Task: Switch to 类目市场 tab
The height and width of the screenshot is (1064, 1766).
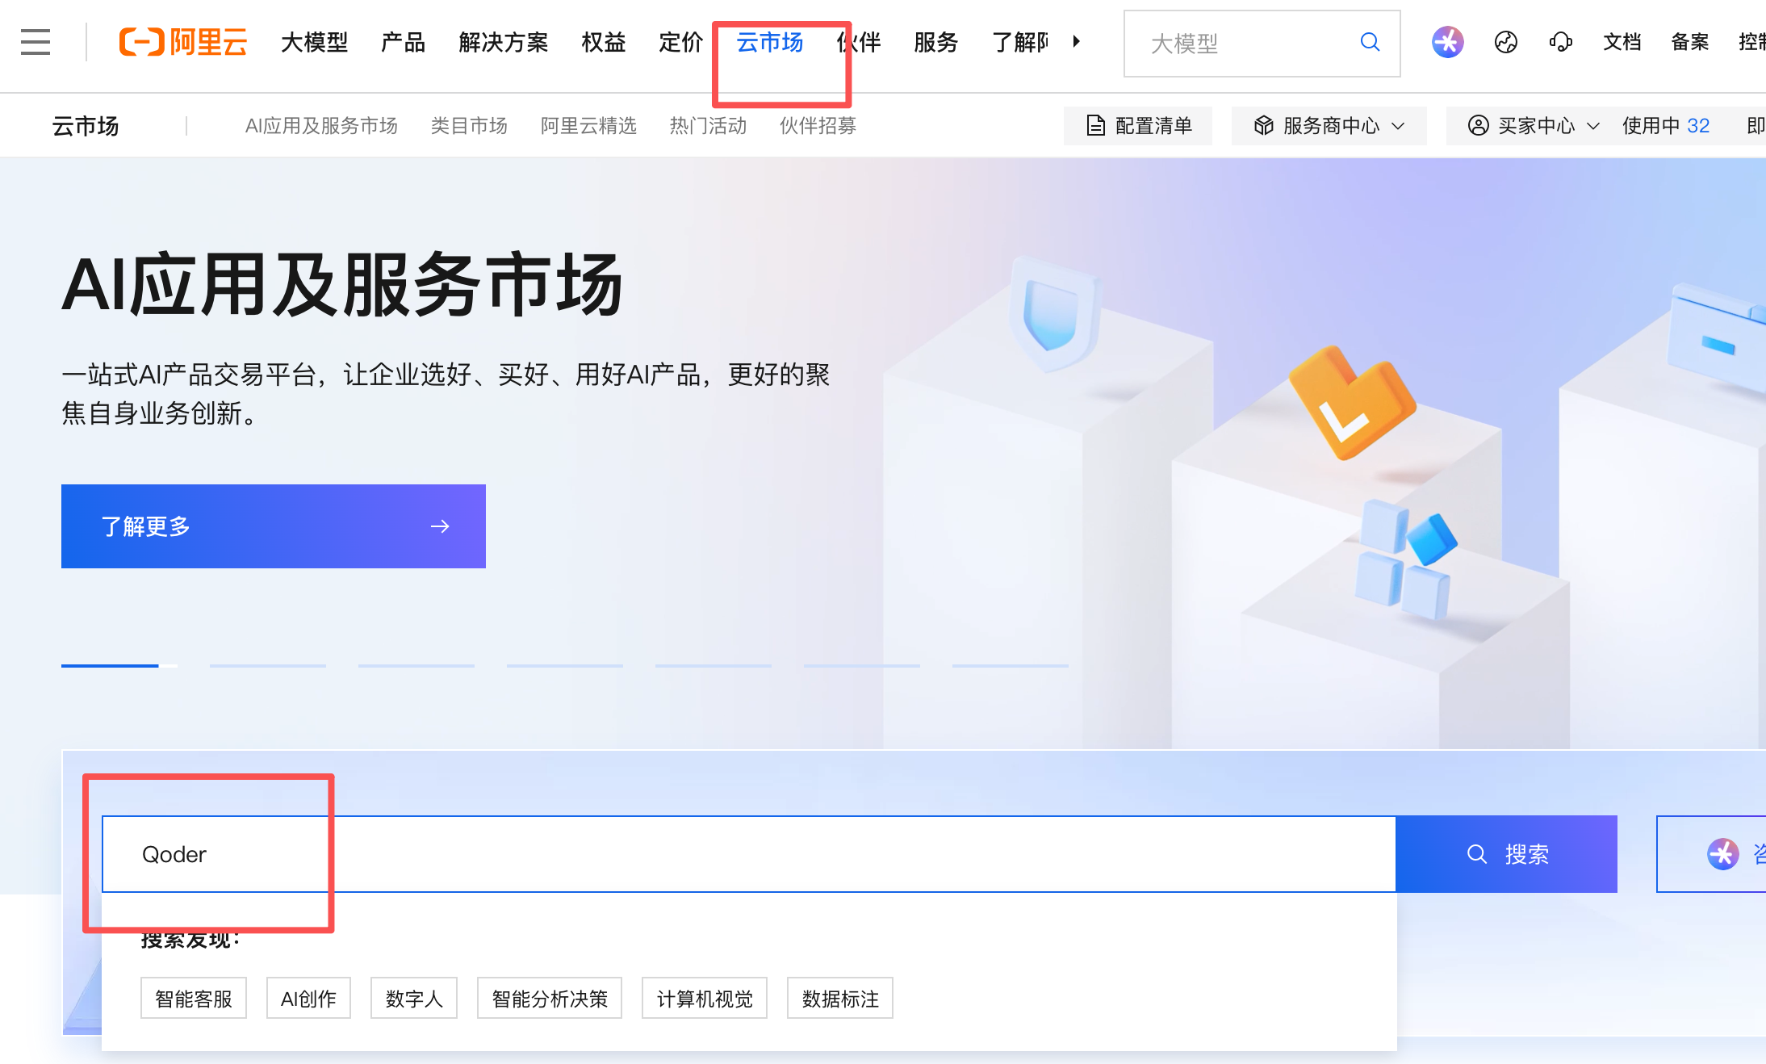Action: (469, 126)
